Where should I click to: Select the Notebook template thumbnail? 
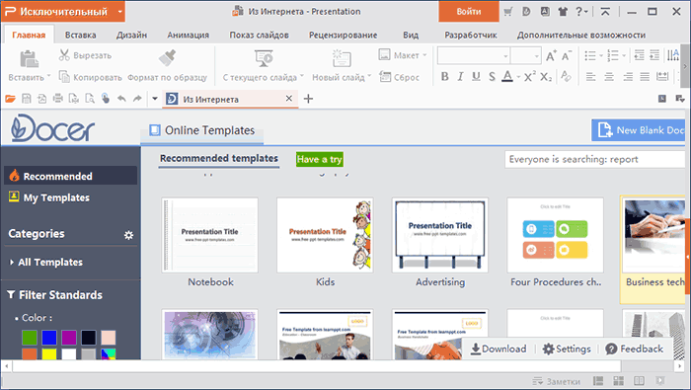209,235
